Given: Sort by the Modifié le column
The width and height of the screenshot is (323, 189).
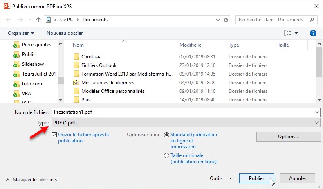Looking at the screenshot, I should 191,45.
